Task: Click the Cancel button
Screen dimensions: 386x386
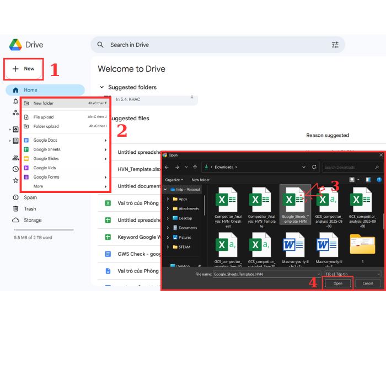Action: pyautogui.click(x=368, y=283)
